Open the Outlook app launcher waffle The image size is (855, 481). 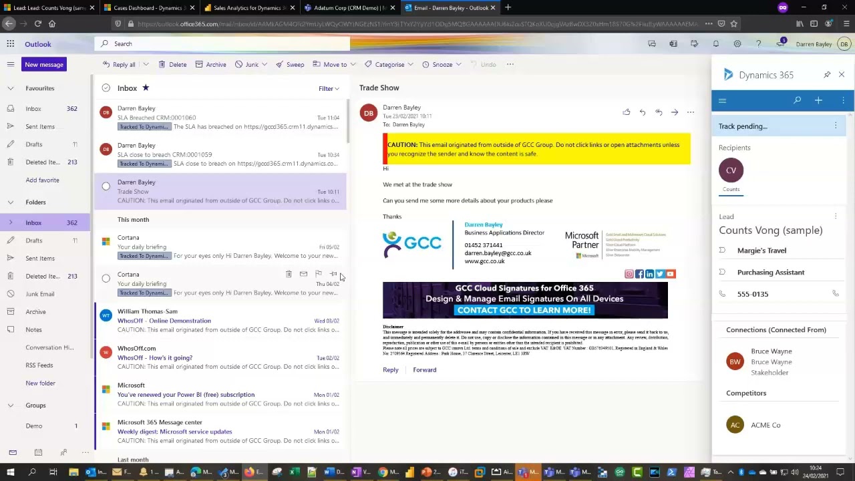[x=11, y=44]
